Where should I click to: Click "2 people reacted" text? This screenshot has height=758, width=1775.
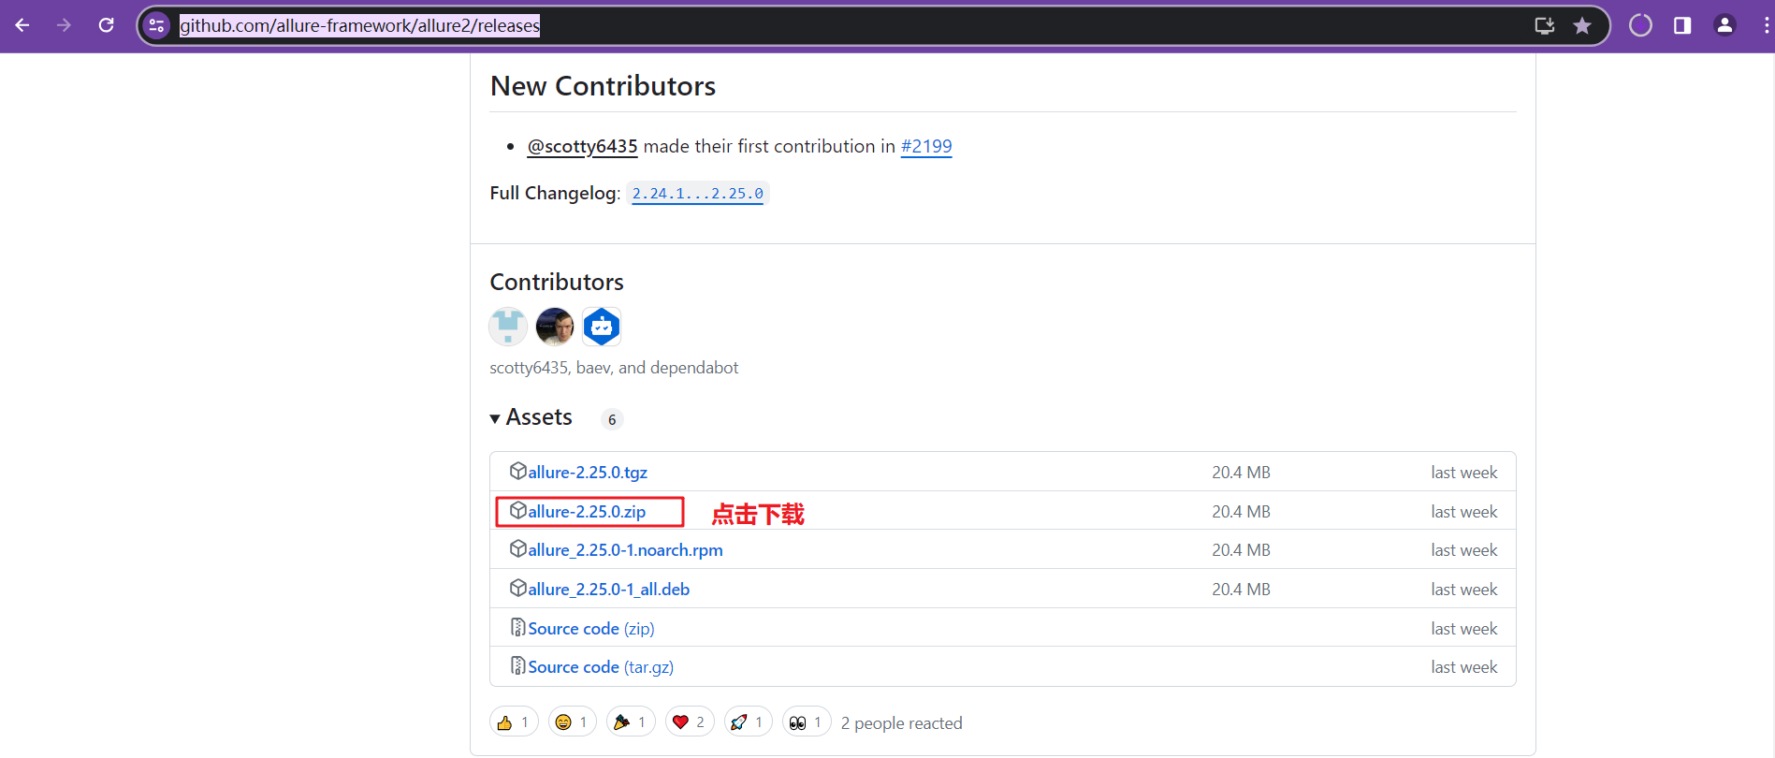[901, 723]
